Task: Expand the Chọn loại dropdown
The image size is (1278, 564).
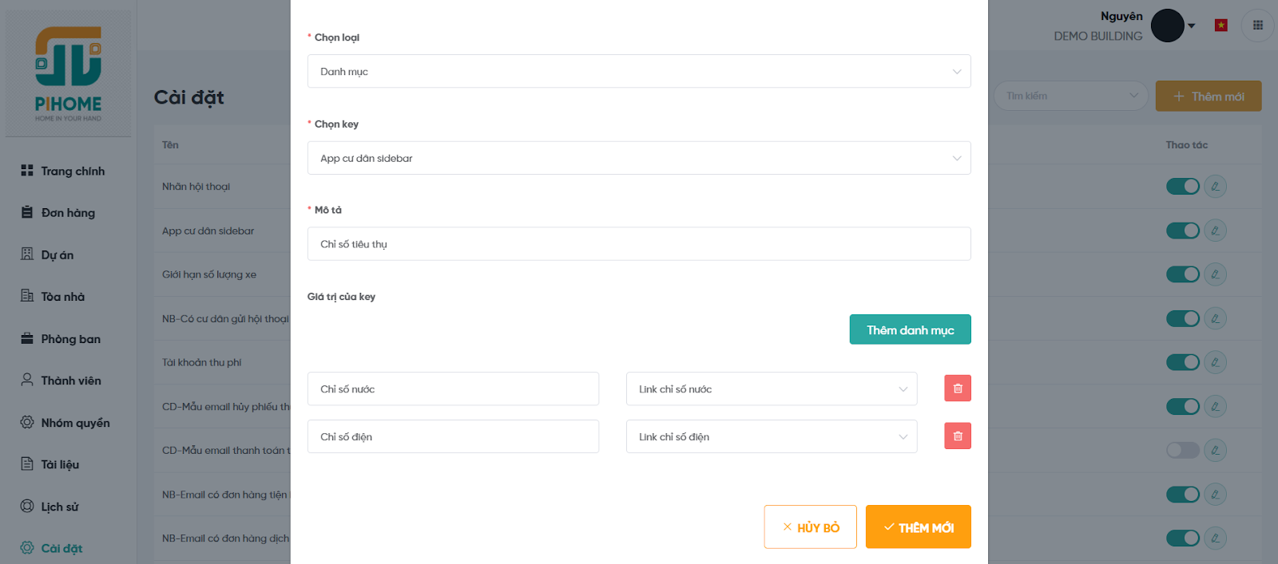Action: 638,72
